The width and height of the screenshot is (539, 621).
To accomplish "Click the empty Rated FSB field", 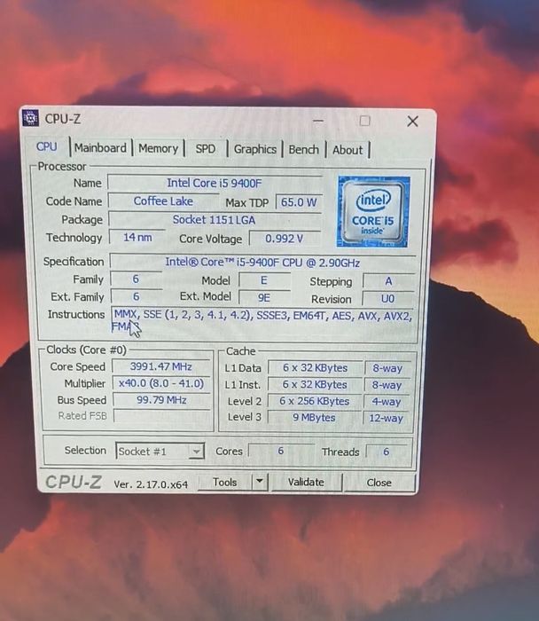I will pos(162,416).
